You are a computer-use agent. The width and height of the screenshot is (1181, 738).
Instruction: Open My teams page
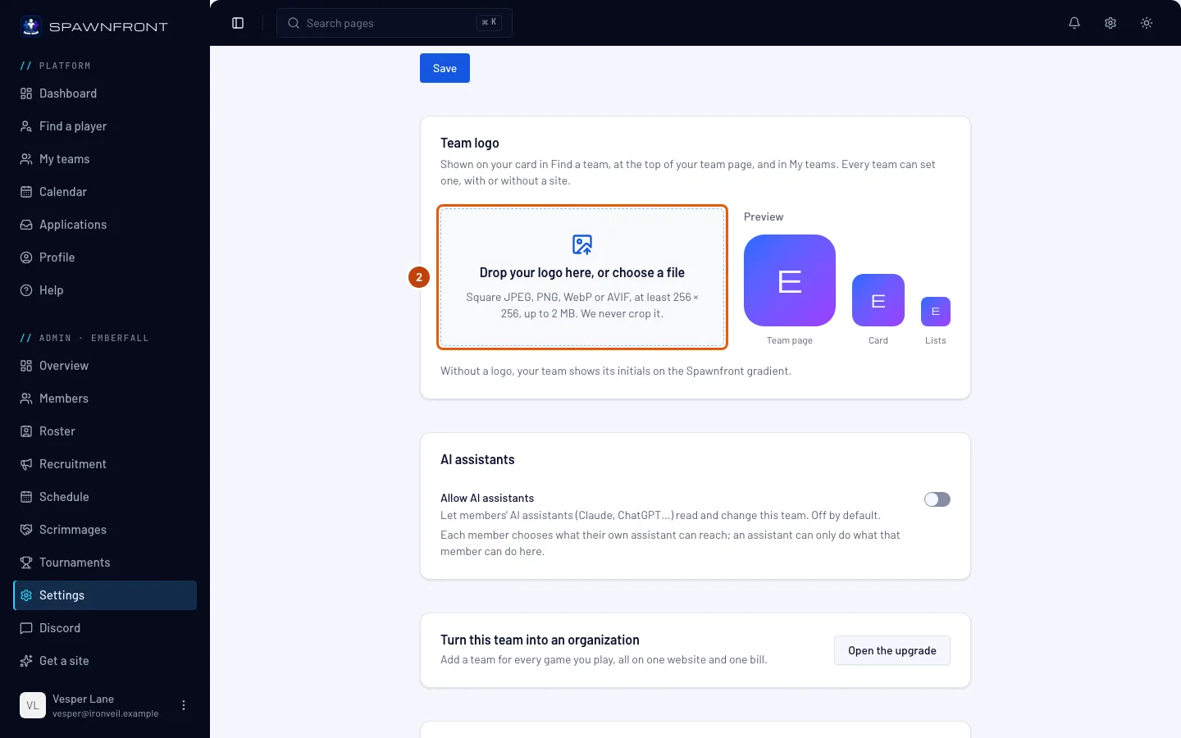coord(105,159)
